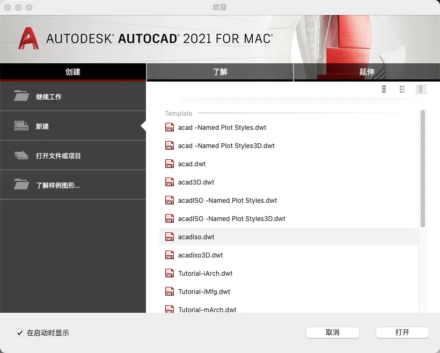Click the 取消 button
Image resolution: width=440 pixels, height=353 pixels.
tap(333, 333)
